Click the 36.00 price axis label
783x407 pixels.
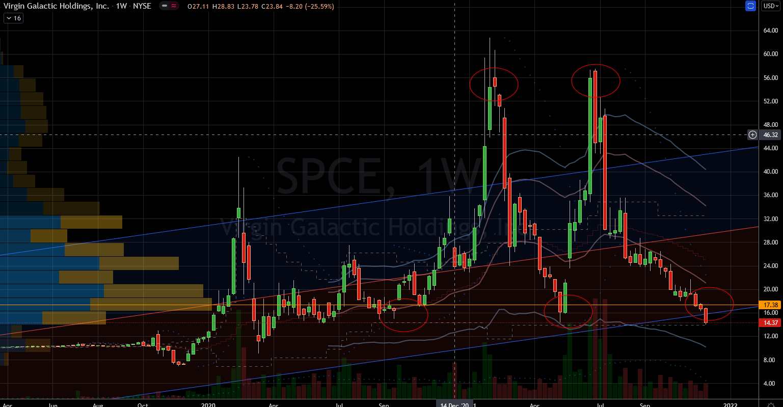pyautogui.click(x=770, y=195)
